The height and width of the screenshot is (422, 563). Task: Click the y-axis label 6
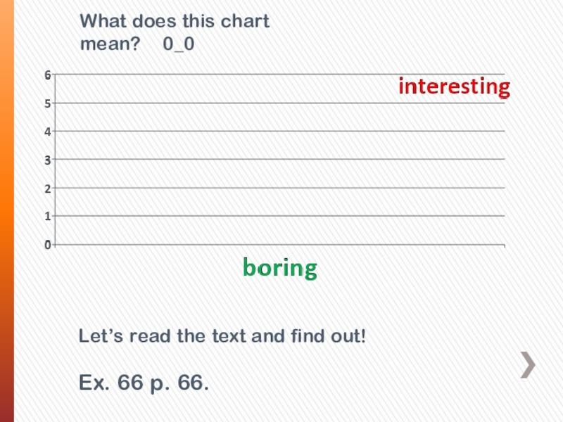tap(47, 75)
